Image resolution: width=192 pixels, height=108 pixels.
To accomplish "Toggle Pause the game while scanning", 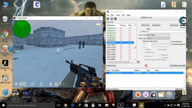I will pos(143,60).
